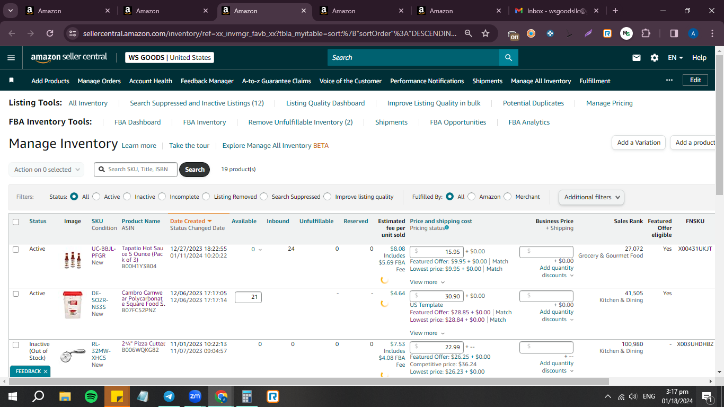
Task: Open File Explorer from the taskbar
Action: [x=65, y=396]
